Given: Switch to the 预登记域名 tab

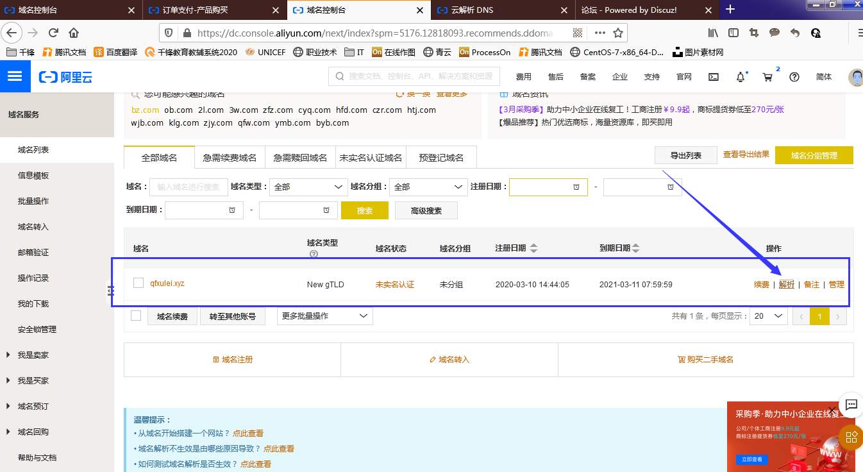Looking at the screenshot, I should click(441, 157).
